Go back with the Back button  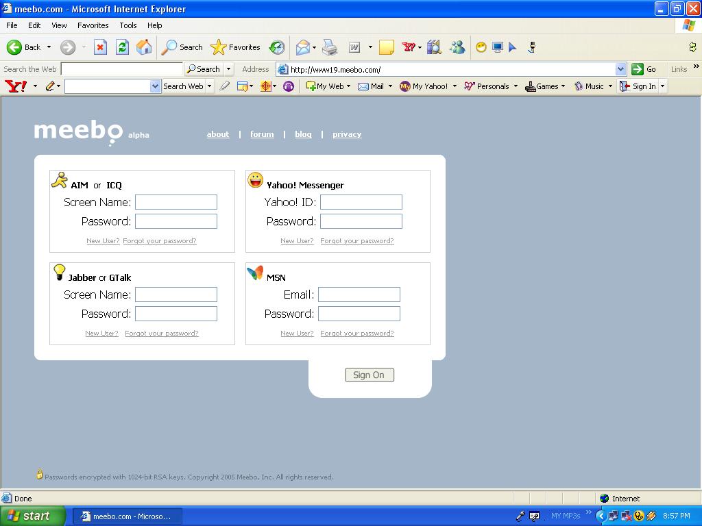pos(23,47)
